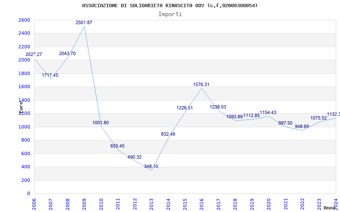Click the 2014 year label on the x-axis

[x=168, y=204]
